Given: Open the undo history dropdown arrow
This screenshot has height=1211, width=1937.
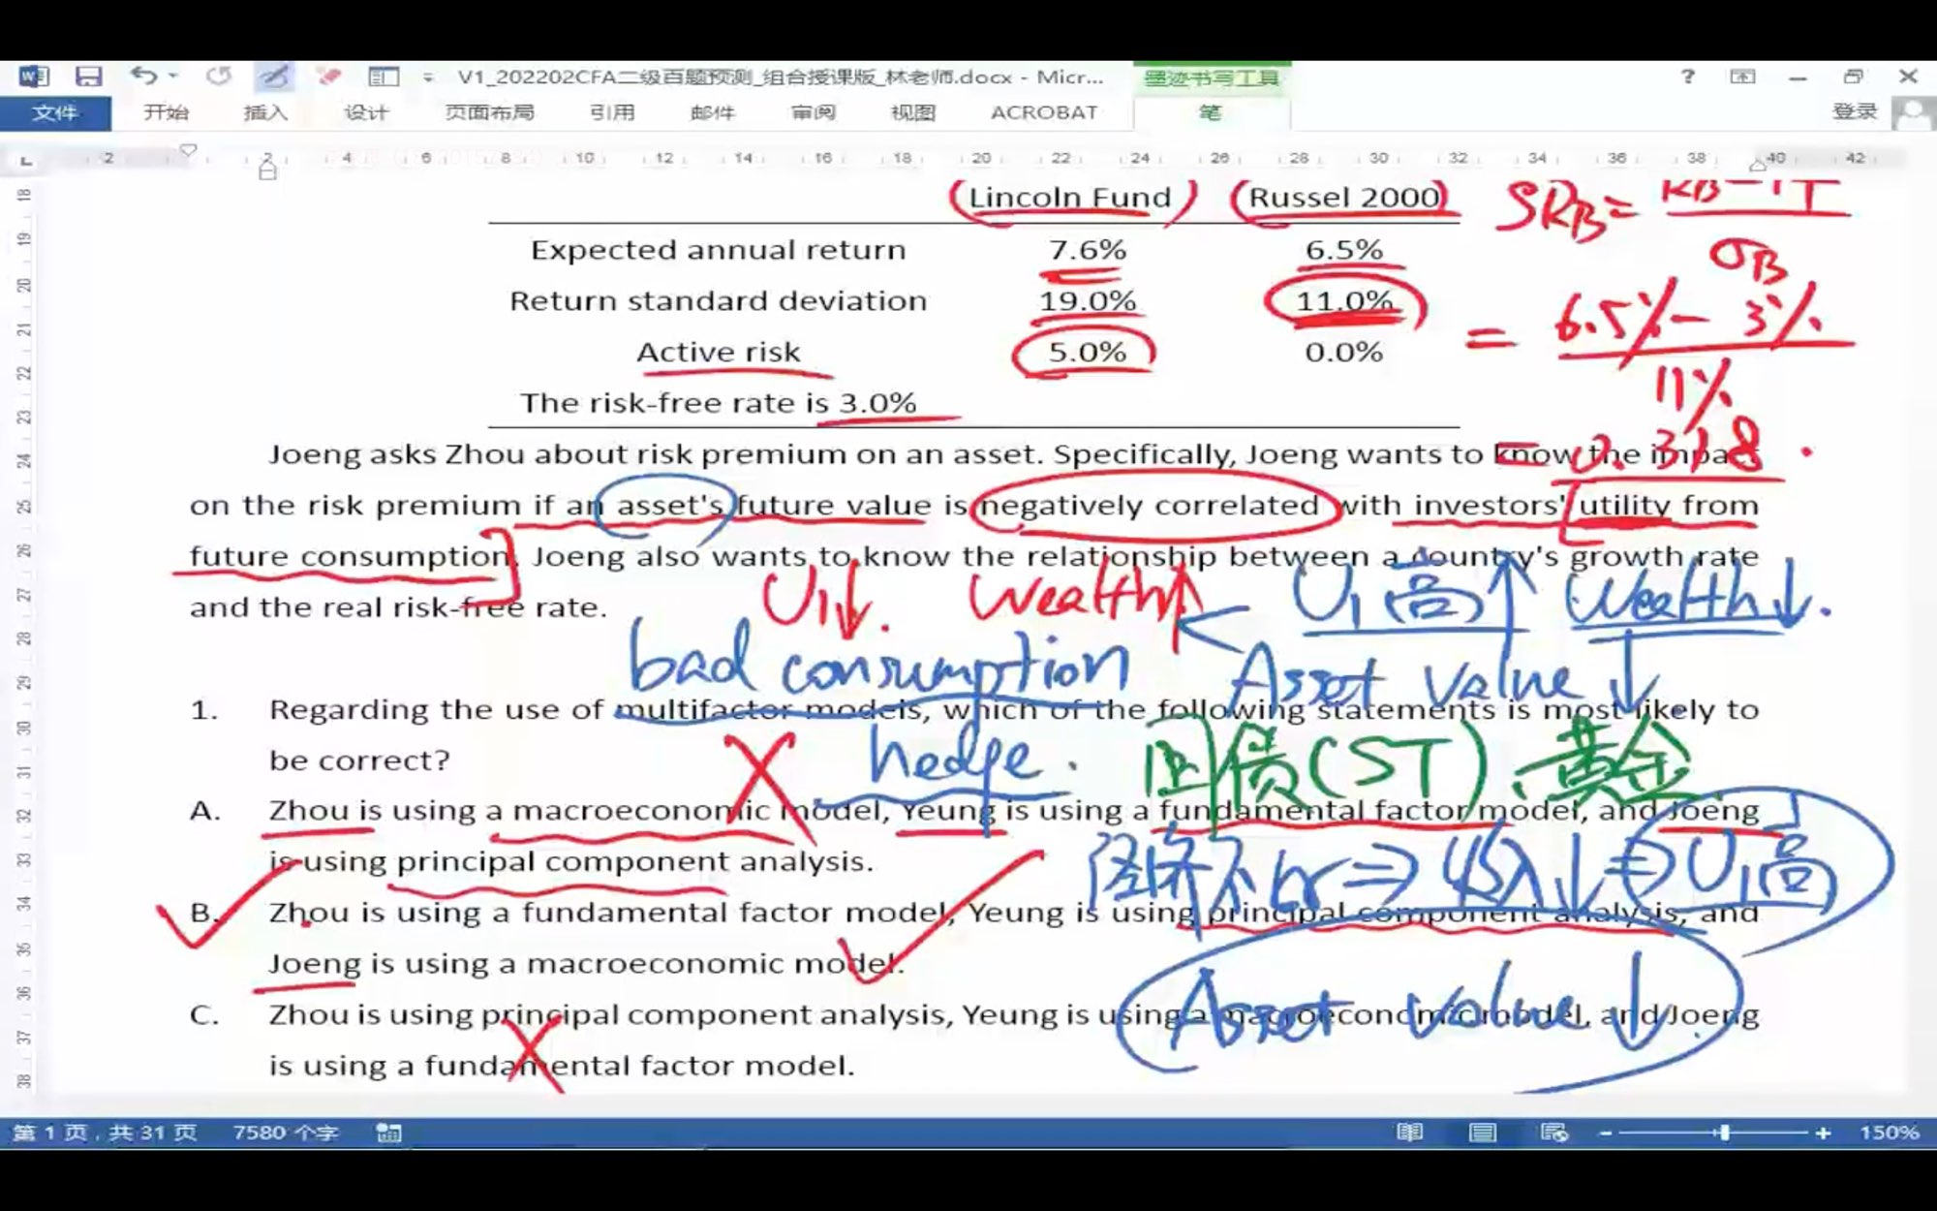Looking at the screenshot, I should point(173,76).
